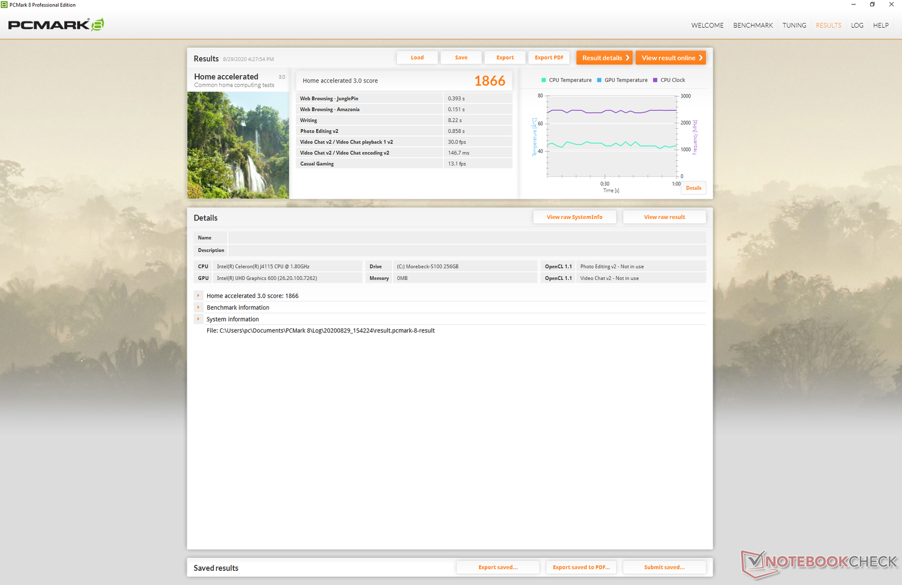The height and width of the screenshot is (585, 902).
Task: Click the result file path text
Action: [x=321, y=331]
